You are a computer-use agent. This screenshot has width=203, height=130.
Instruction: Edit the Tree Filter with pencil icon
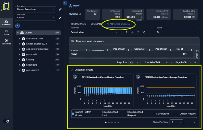pos(60,18)
